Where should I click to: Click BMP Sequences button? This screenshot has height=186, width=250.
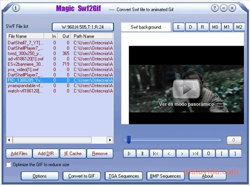click(x=165, y=176)
